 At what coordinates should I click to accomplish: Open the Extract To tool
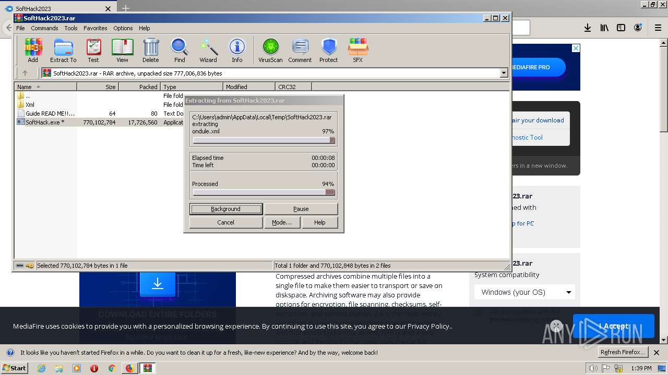click(63, 51)
